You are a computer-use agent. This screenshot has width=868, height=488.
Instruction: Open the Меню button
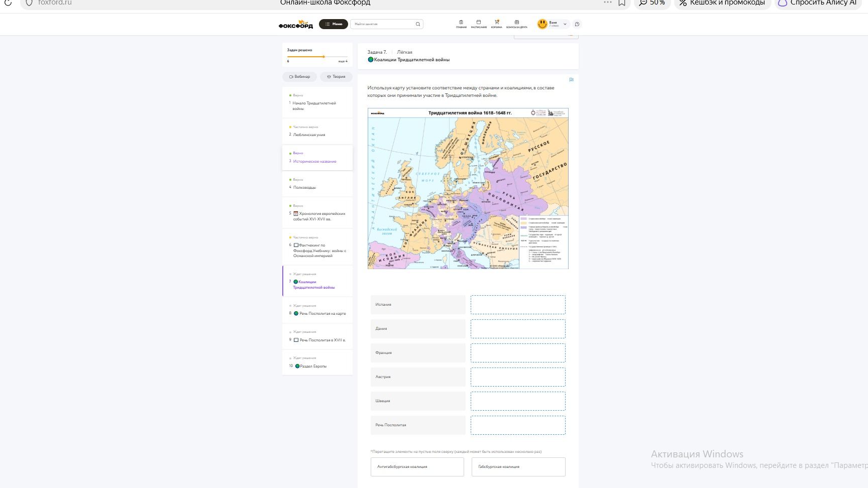click(x=334, y=24)
